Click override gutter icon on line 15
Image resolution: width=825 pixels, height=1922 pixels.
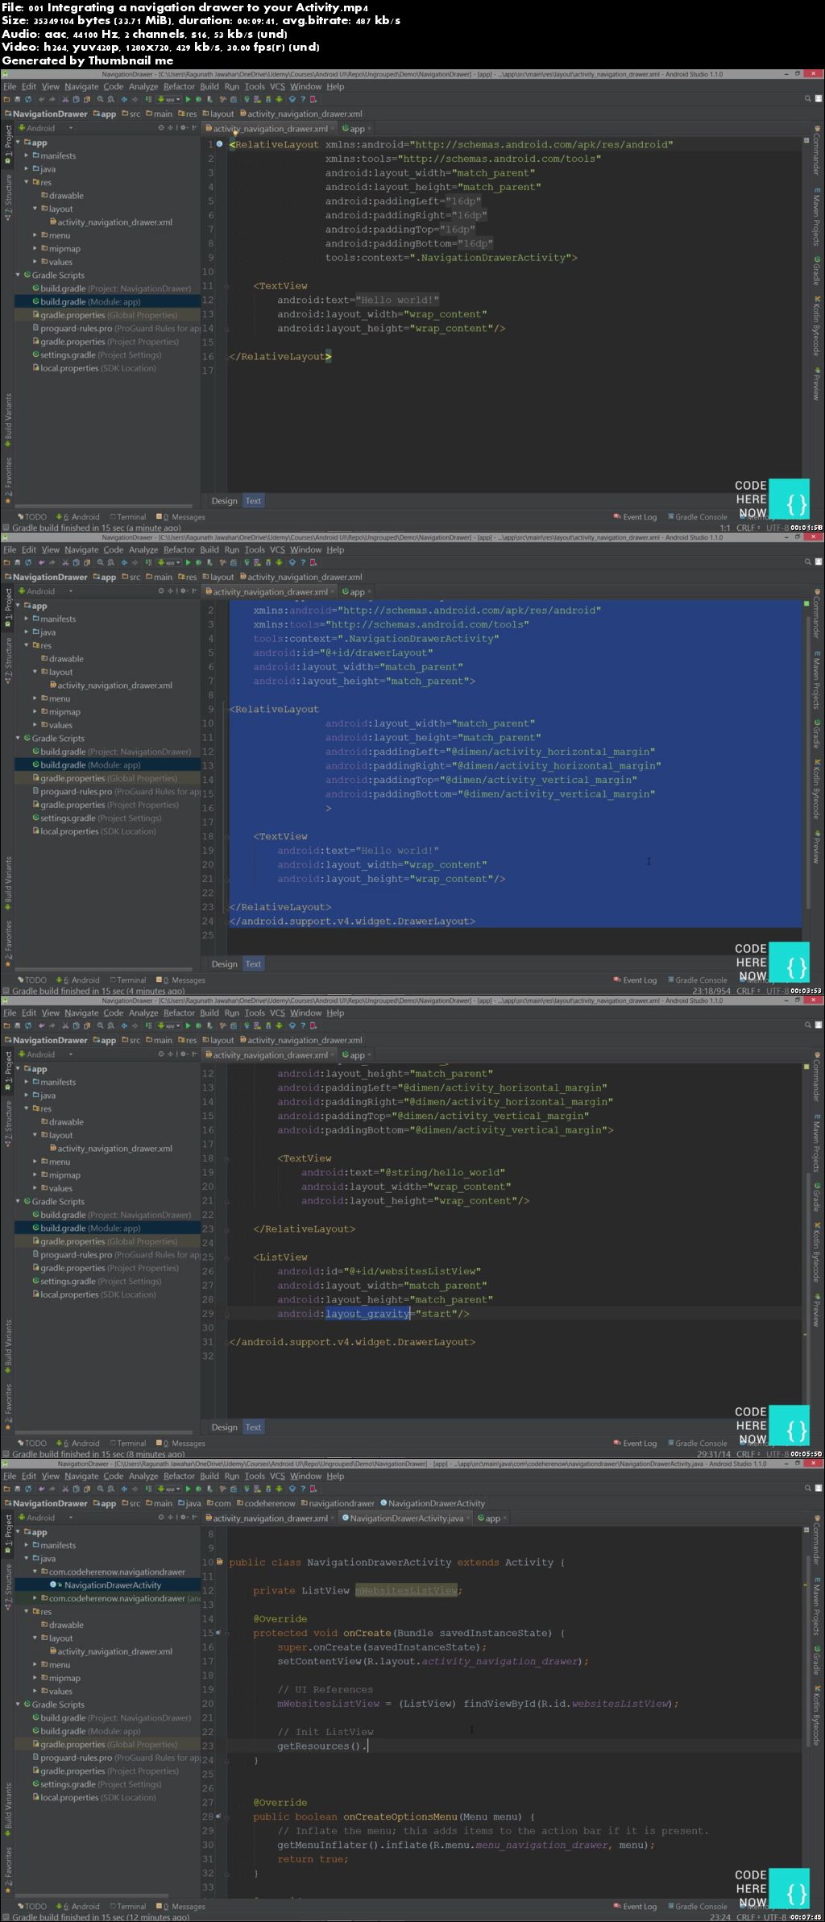pos(219,1633)
